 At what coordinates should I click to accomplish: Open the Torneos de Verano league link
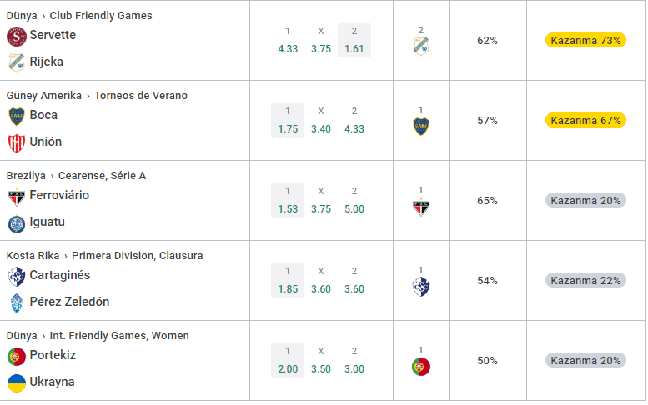pyautogui.click(x=141, y=96)
